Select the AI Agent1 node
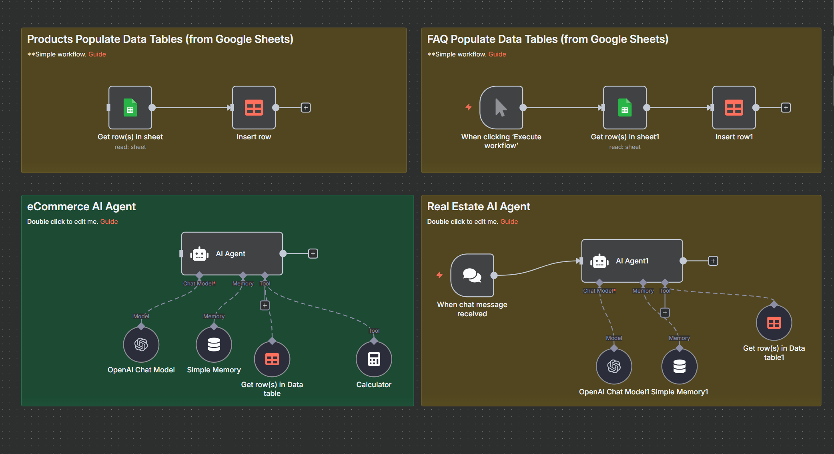 coord(632,261)
